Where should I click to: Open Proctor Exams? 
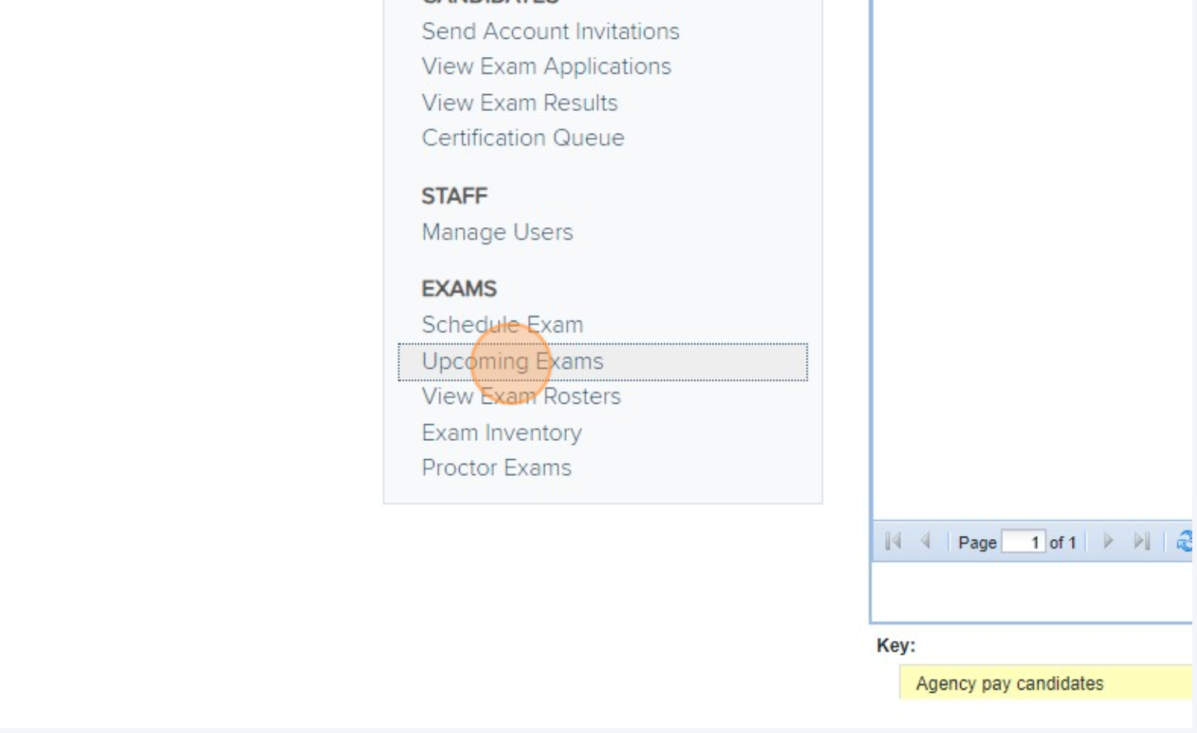tap(497, 467)
